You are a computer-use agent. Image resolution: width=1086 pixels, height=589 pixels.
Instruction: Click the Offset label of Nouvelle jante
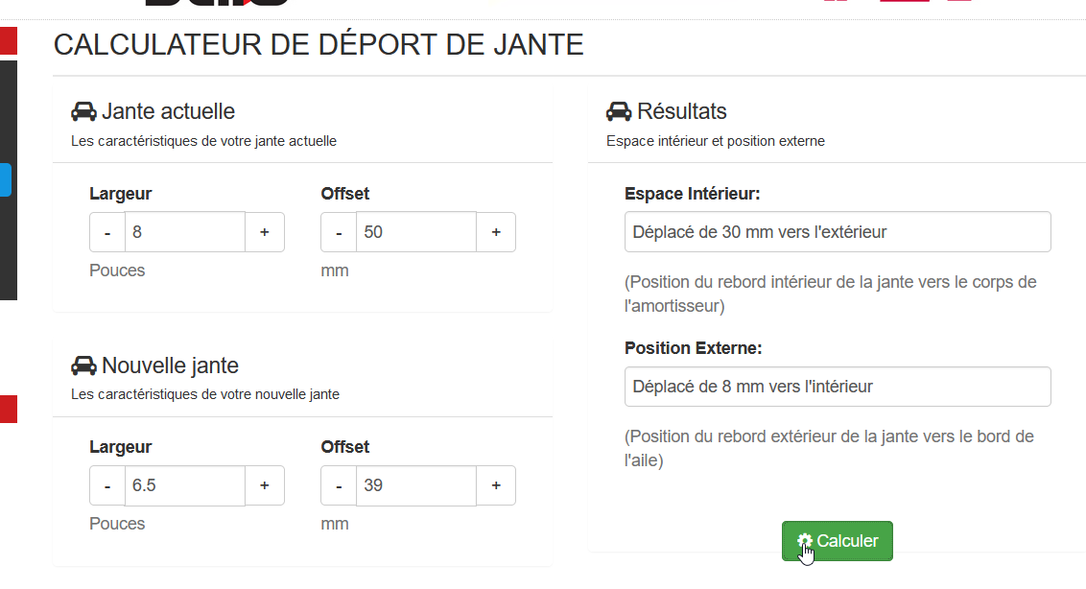coord(345,448)
